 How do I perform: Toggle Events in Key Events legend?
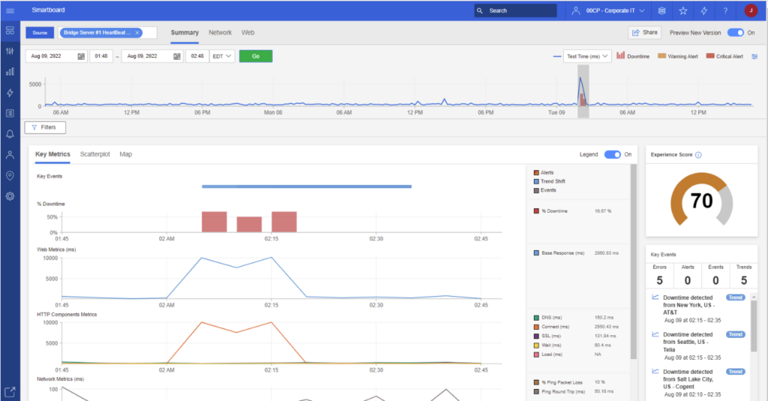click(x=544, y=190)
